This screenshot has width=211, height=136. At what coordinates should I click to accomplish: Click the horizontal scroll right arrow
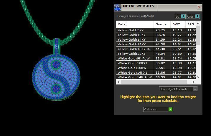pos(193,82)
